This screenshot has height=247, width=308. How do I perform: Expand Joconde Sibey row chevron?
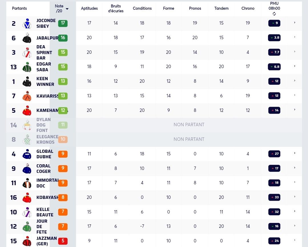tap(295, 23)
